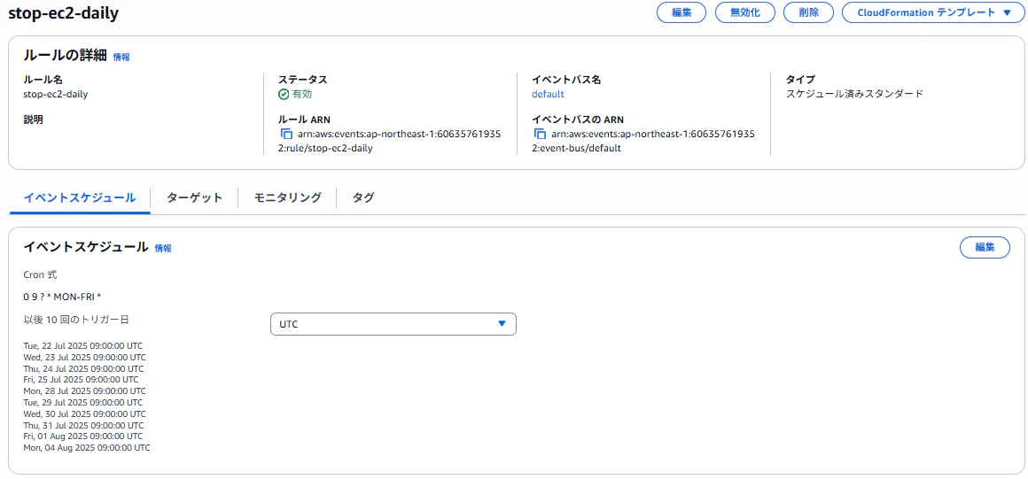Switch to the ターゲット tab

tap(194, 197)
